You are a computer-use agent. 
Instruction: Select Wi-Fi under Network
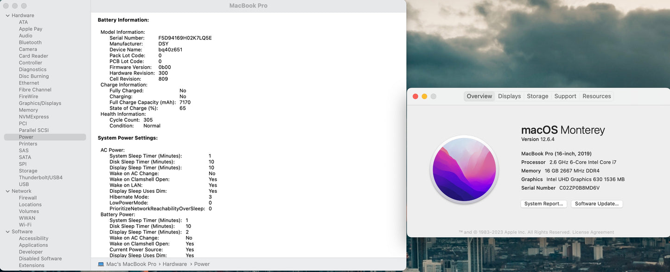point(25,225)
